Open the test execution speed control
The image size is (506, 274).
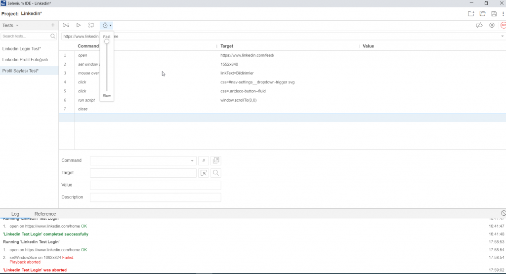pyautogui.click(x=107, y=25)
